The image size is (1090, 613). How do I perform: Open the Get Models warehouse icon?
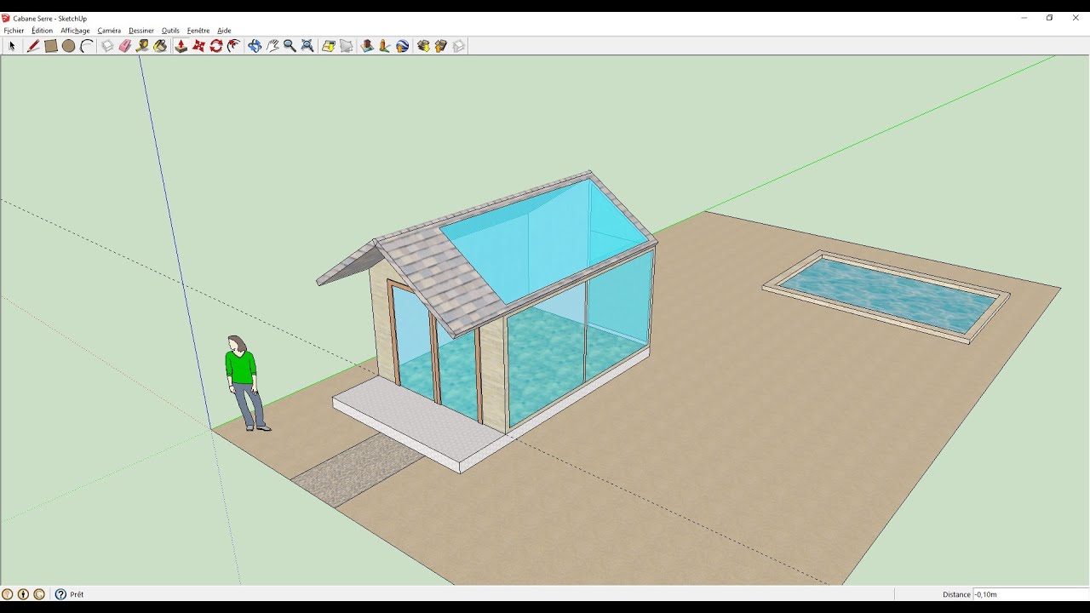click(423, 46)
